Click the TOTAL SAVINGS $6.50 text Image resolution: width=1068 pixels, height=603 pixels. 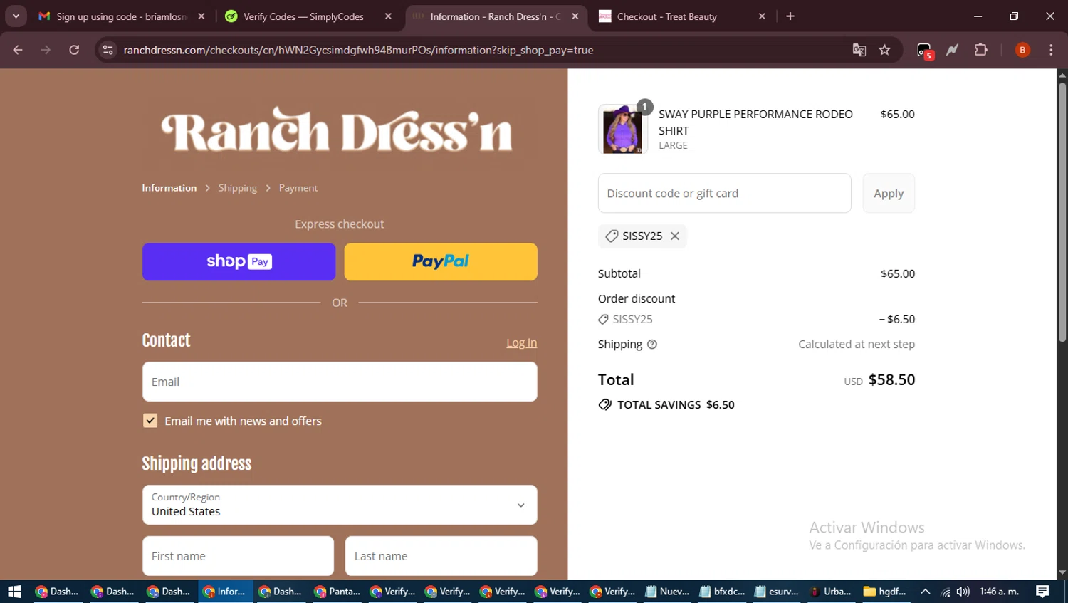(x=676, y=404)
